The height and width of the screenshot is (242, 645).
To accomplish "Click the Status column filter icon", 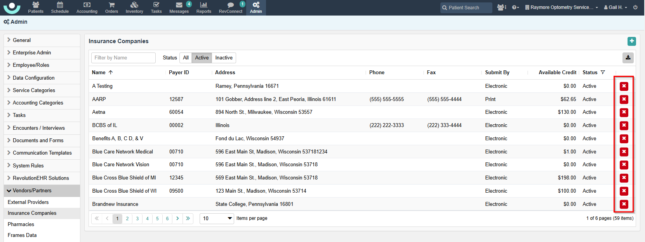I will pos(603,73).
